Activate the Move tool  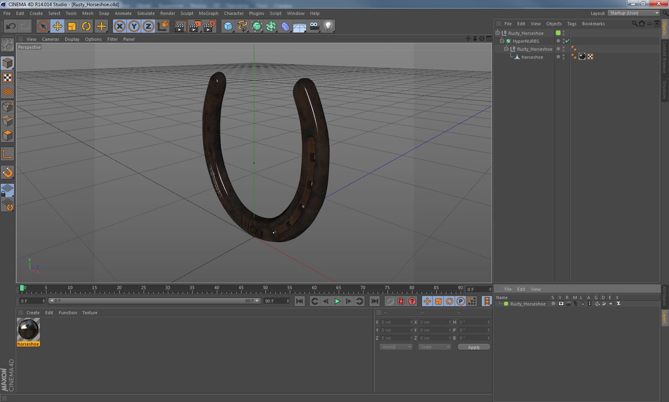tap(57, 26)
